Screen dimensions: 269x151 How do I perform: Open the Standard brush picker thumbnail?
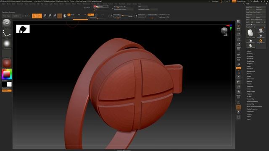pos(7,23)
